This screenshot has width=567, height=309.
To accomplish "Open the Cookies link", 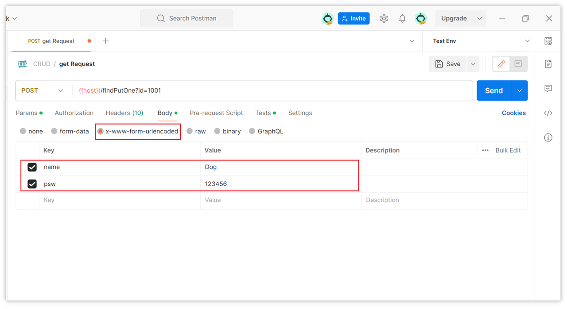I will [514, 113].
